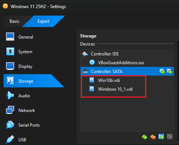
Task: Click the Audio speaker icon in sidebar
Action: (10, 95)
